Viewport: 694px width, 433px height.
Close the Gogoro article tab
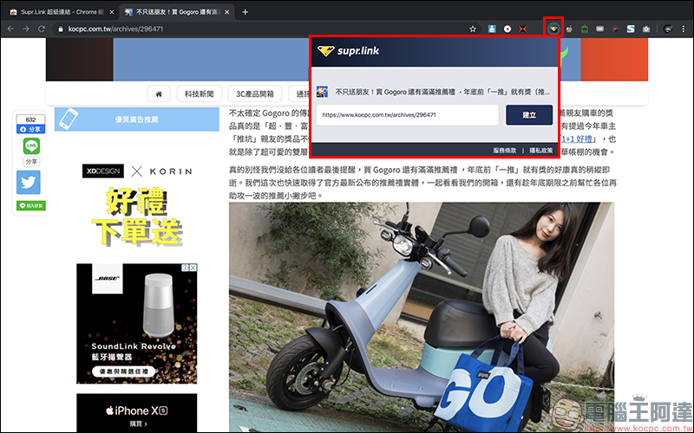click(227, 12)
